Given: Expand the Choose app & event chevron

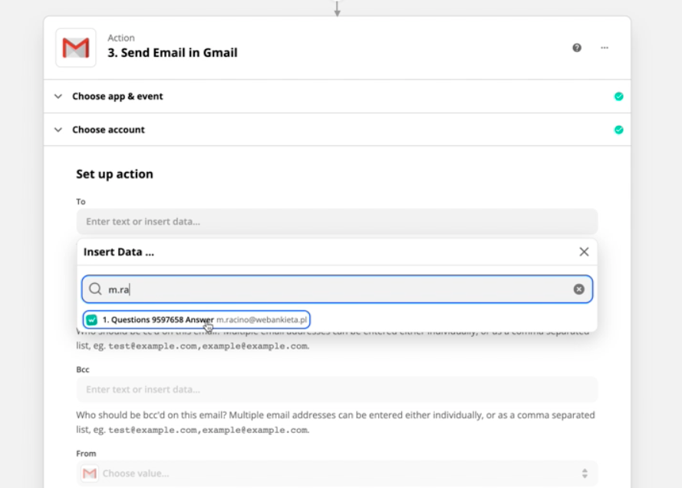Looking at the screenshot, I should [x=58, y=97].
